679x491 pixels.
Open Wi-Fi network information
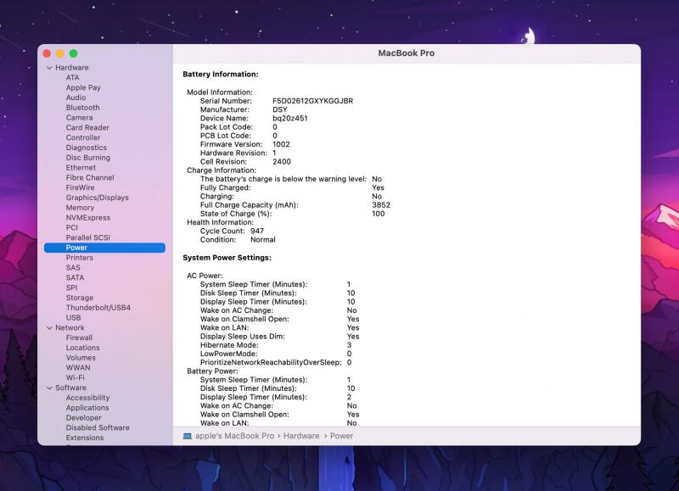76,377
